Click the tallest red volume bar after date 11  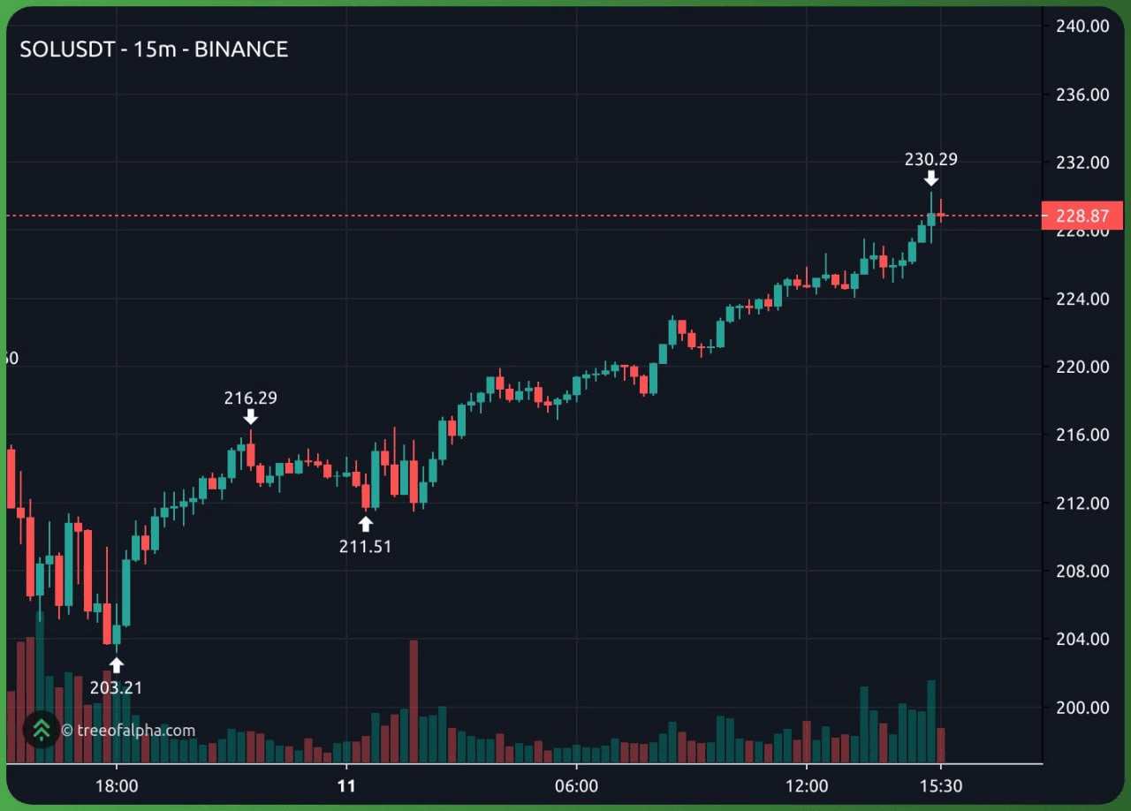(414, 701)
